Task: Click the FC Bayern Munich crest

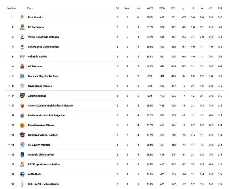Action: click(x=22, y=145)
